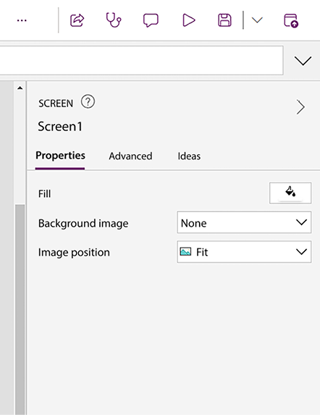Preview the app with Play icon
Image resolution: width=320 pixels, height=415 pixels.
(x=189, y=20)
